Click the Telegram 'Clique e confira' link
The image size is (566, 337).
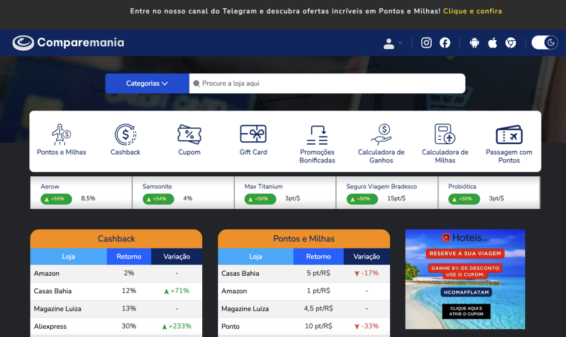(472, 11)
